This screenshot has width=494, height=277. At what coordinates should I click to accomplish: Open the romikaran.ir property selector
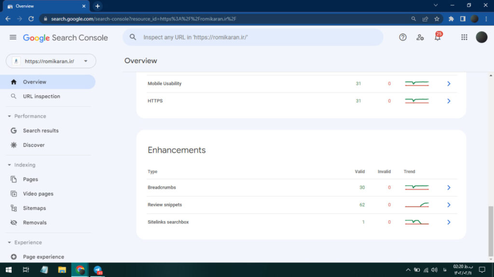51,61
